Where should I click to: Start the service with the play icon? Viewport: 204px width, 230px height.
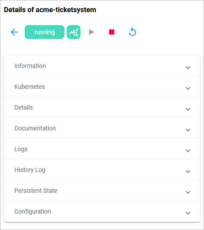tap(91, 32)
